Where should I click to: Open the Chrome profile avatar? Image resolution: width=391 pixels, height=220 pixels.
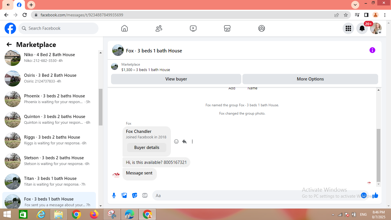pos(375,15)
